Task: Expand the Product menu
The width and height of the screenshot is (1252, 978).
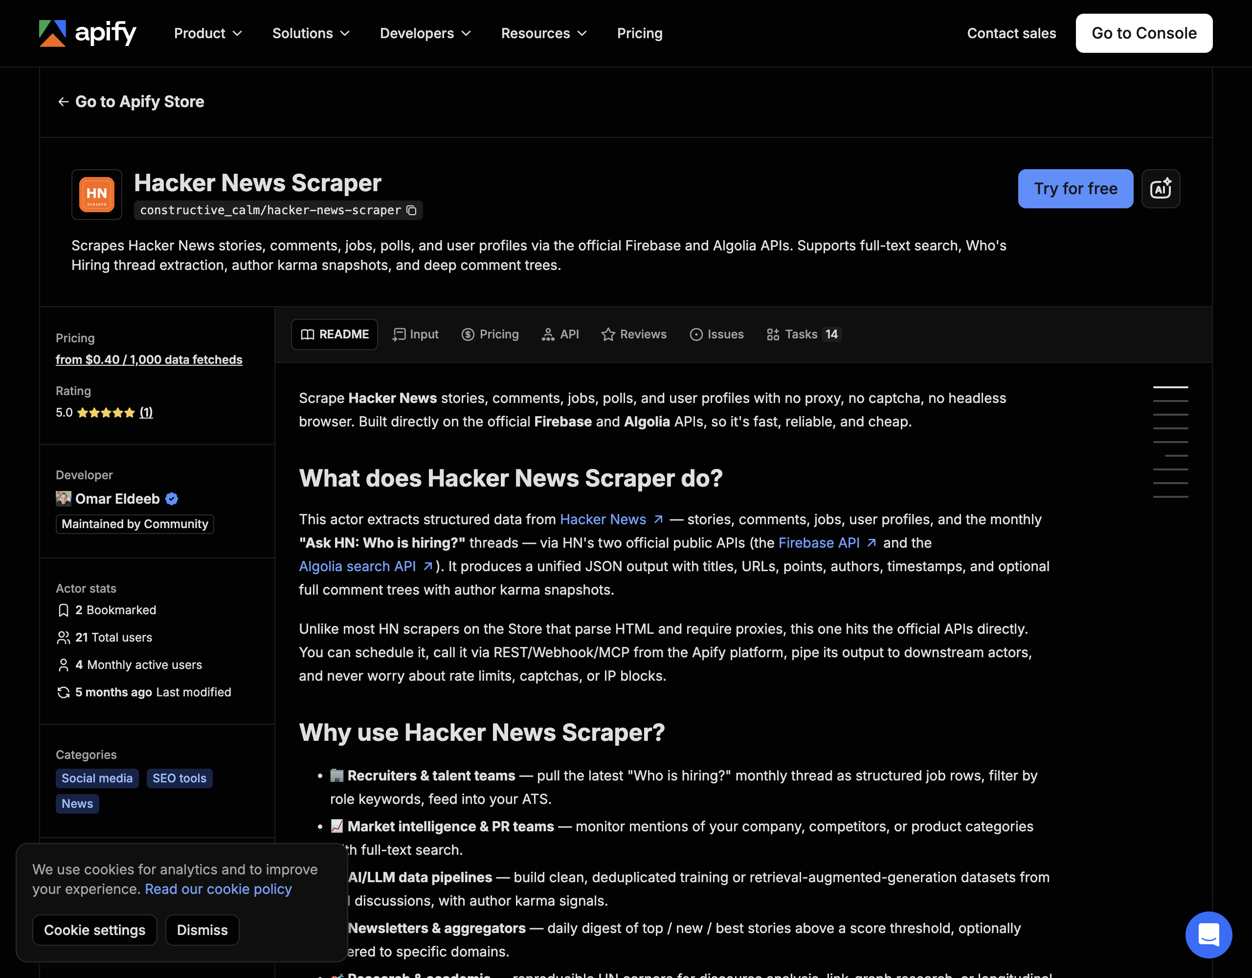Action: 208,33
